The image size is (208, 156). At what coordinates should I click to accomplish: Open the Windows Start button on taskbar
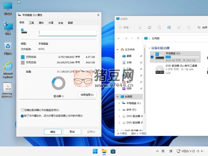point(95,151)
